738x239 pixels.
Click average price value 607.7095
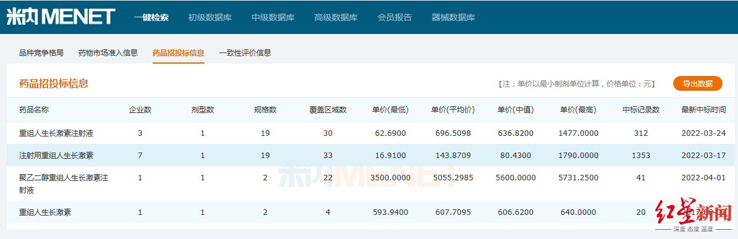(453, 212)
